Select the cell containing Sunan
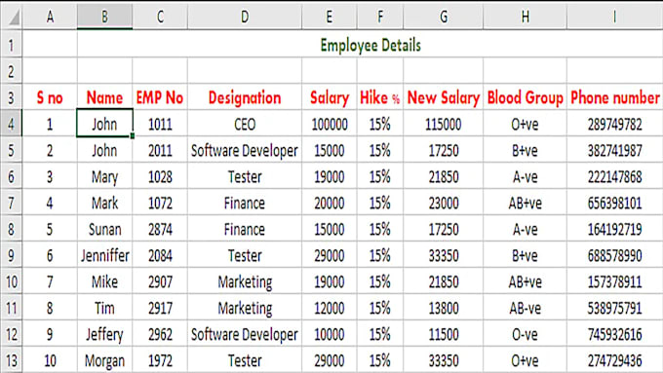The width and height of the screenshot is (663, 373). pos(104,230)
